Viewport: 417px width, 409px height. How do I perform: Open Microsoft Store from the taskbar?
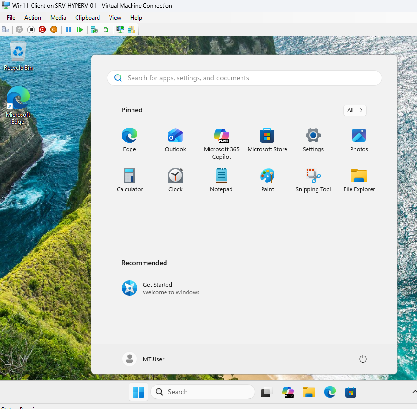[x=351, y=392]
